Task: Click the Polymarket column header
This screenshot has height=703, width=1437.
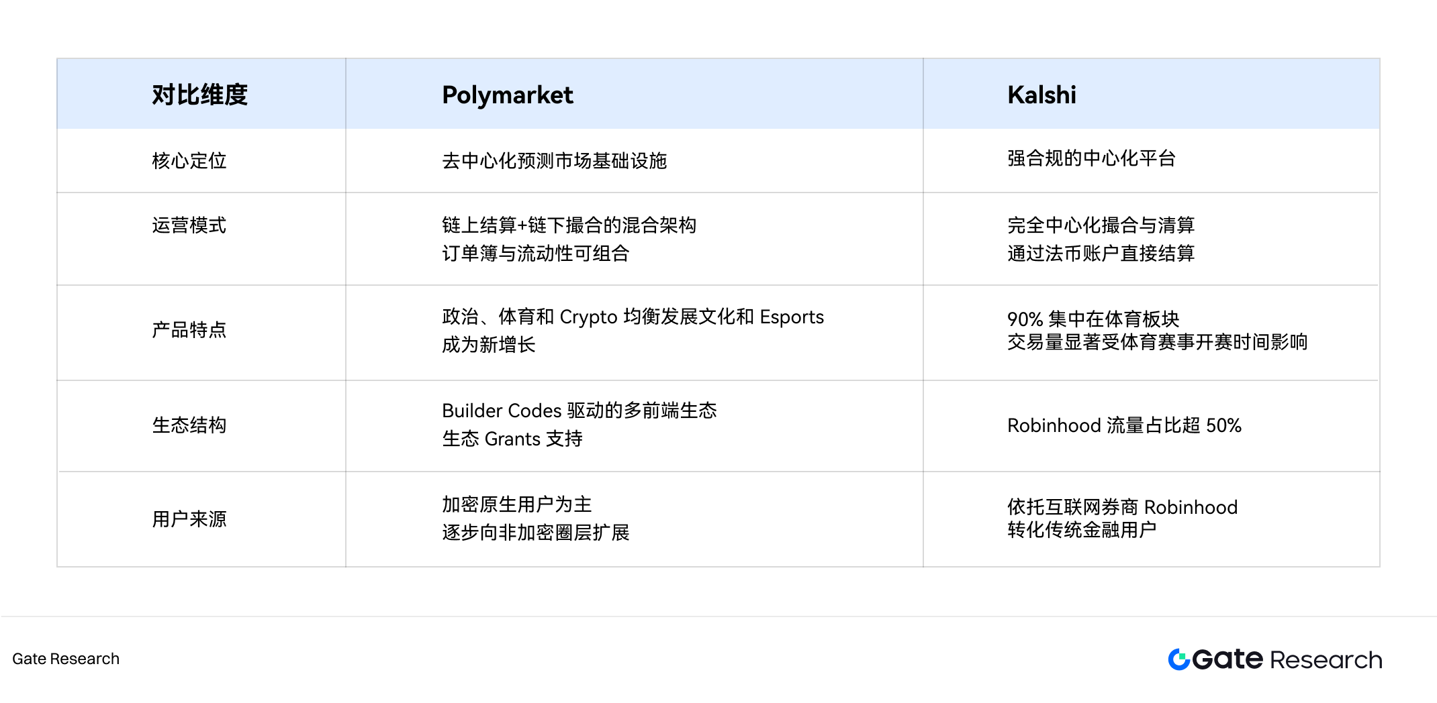Action: (508, 95)
